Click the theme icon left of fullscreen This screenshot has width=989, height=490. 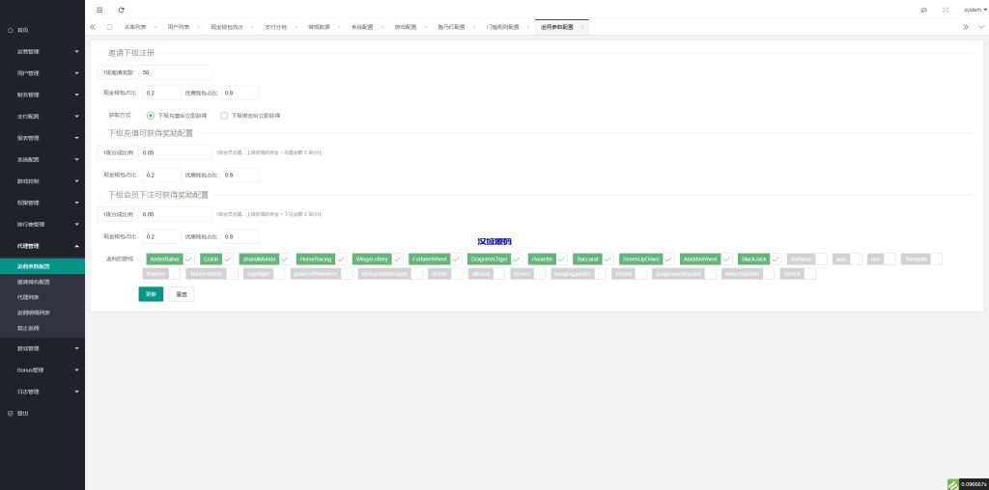click(x=924, y=9)
